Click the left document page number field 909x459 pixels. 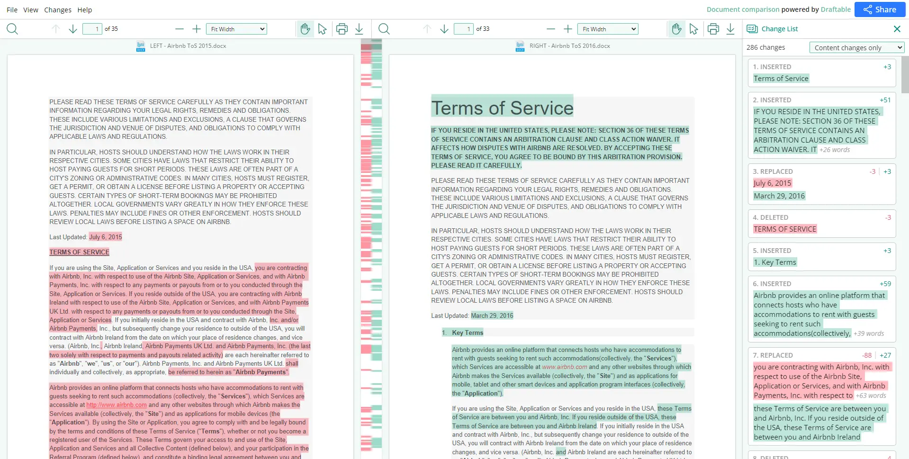coord(92,29)
